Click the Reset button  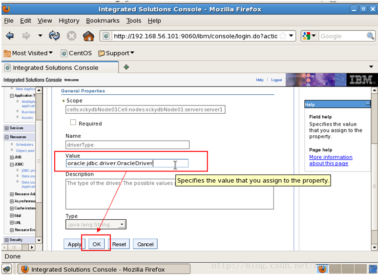(119, 244)
